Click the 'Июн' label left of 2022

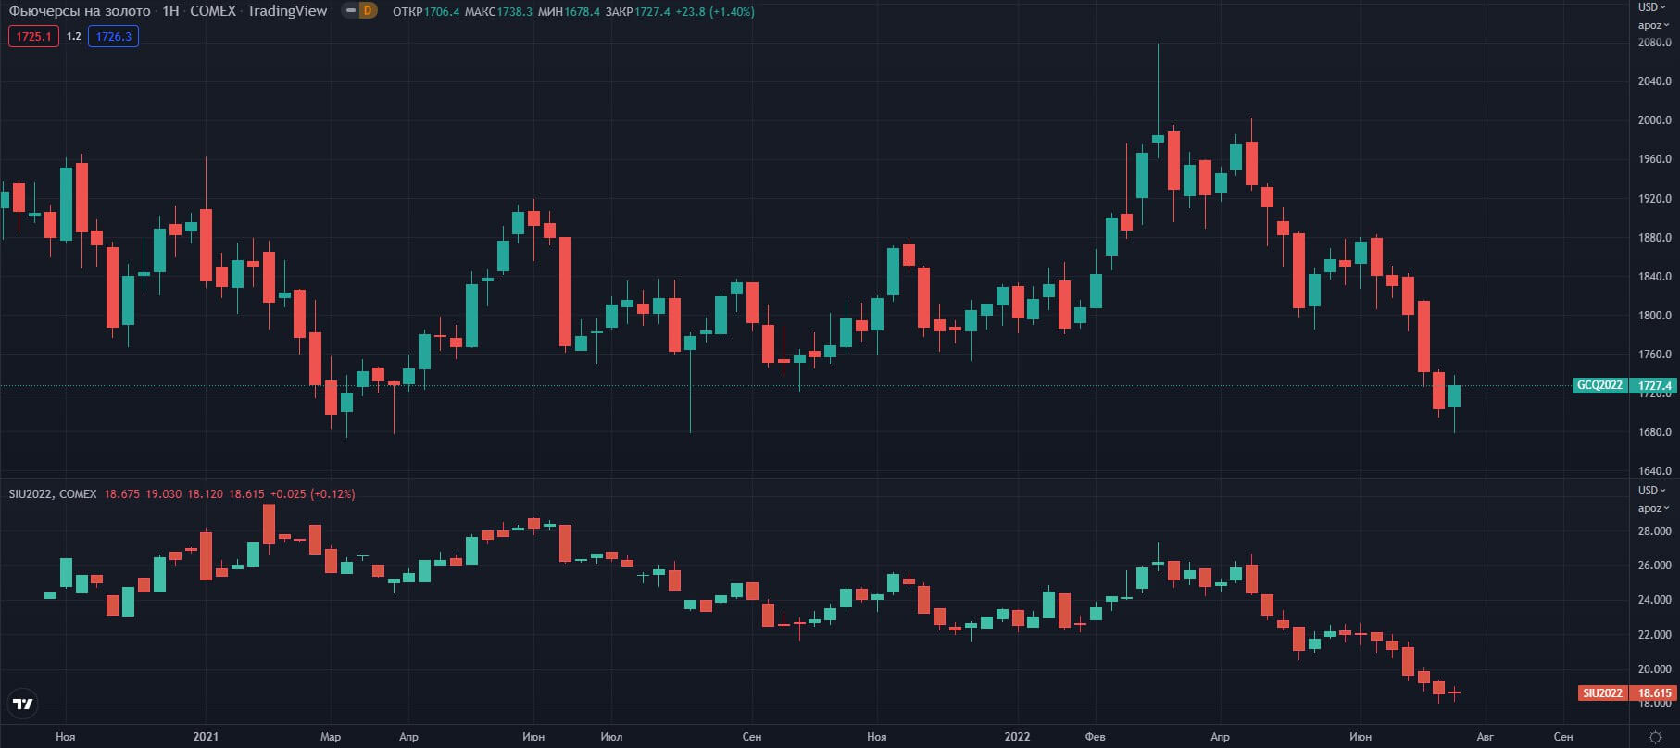coord(533,737)
